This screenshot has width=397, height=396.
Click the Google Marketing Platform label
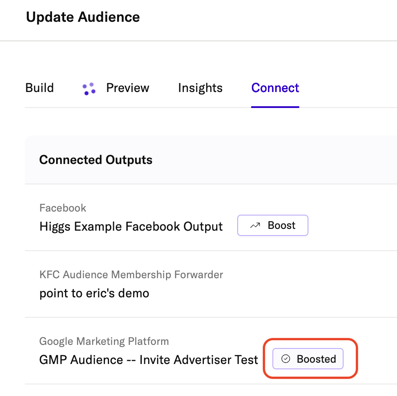tap(104, 341)
